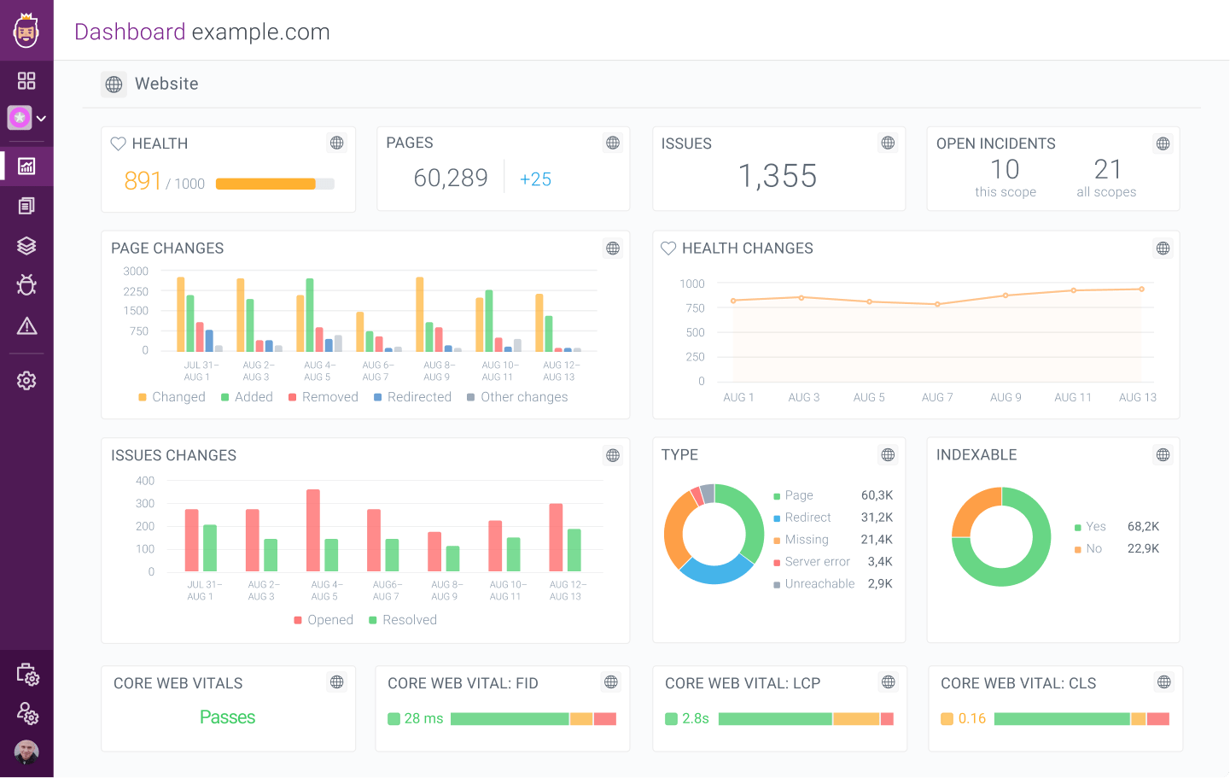Click the green 'Passes' label on Core Web Vitals
This screenshot has width=1230, height=778.
click(227, 717)
